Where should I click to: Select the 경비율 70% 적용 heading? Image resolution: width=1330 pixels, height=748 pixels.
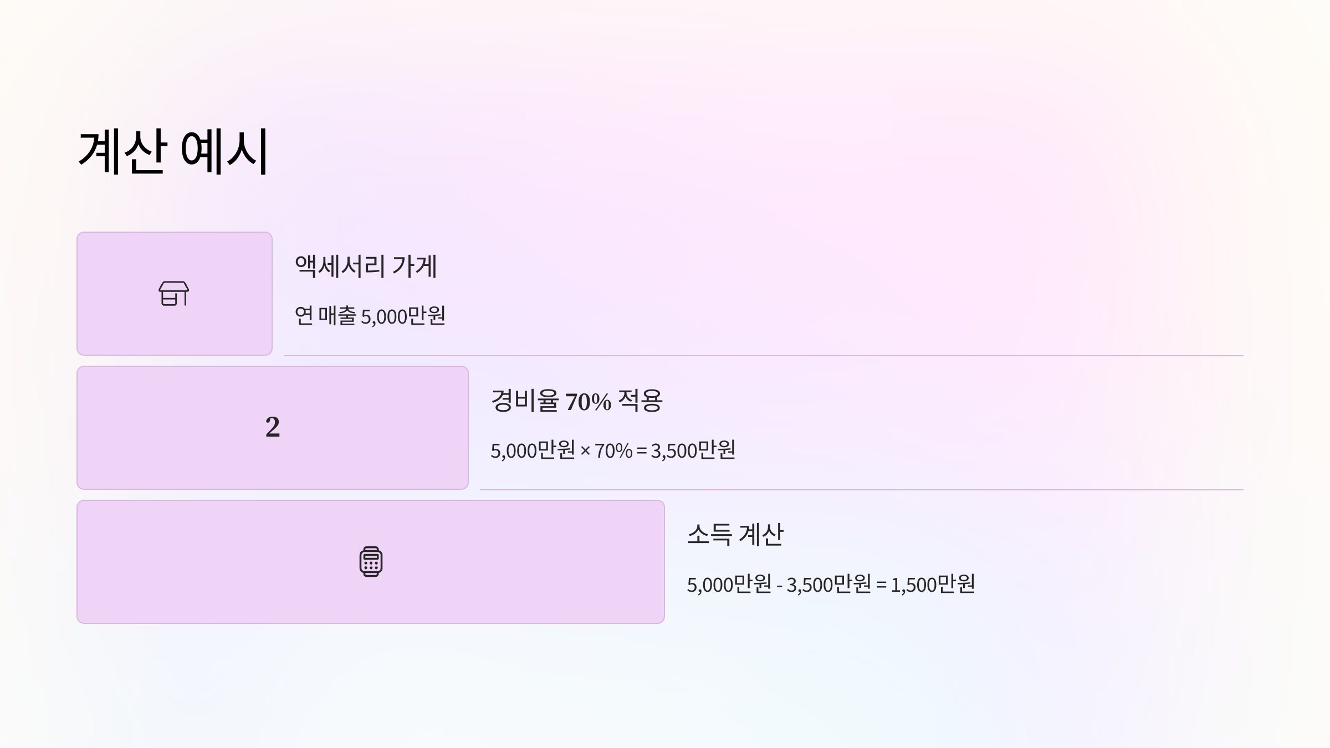tap(576, 401)
